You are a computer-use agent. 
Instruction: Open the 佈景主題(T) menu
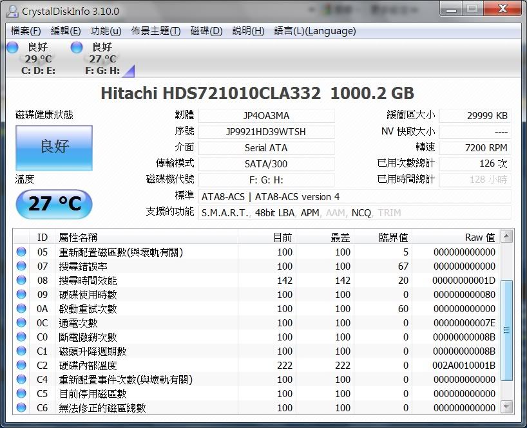click(x=156, y=31)
